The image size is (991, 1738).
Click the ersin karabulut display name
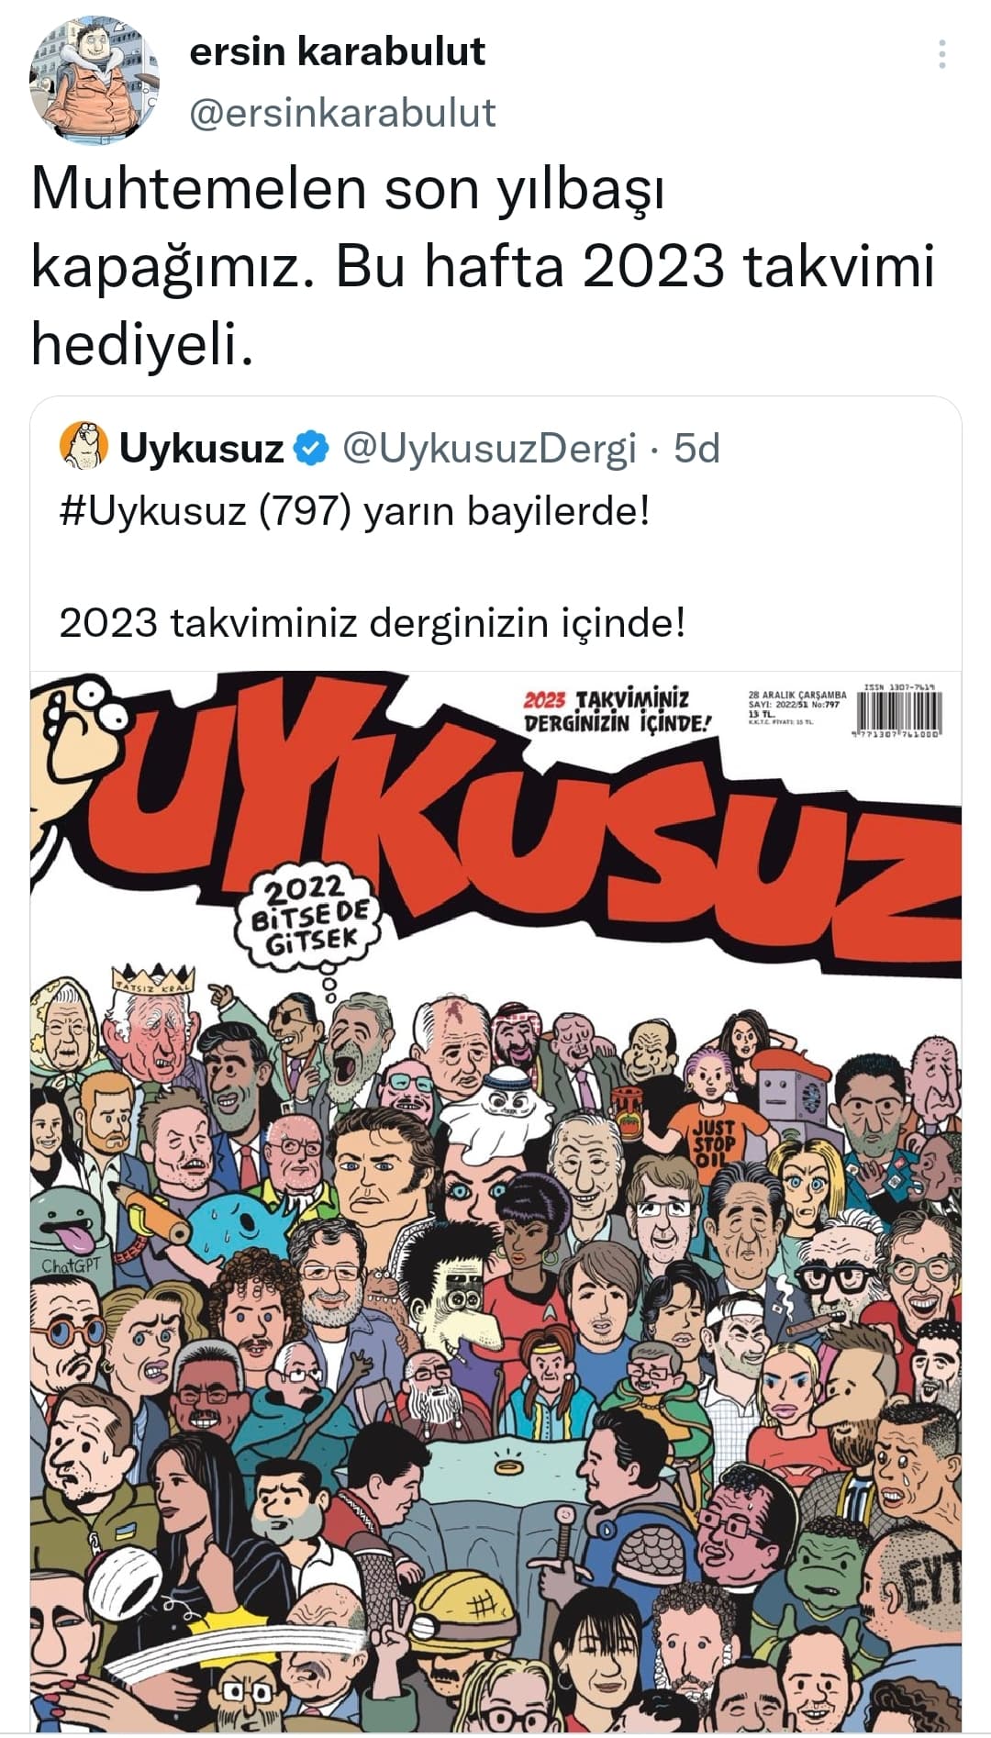click(337, 52)
